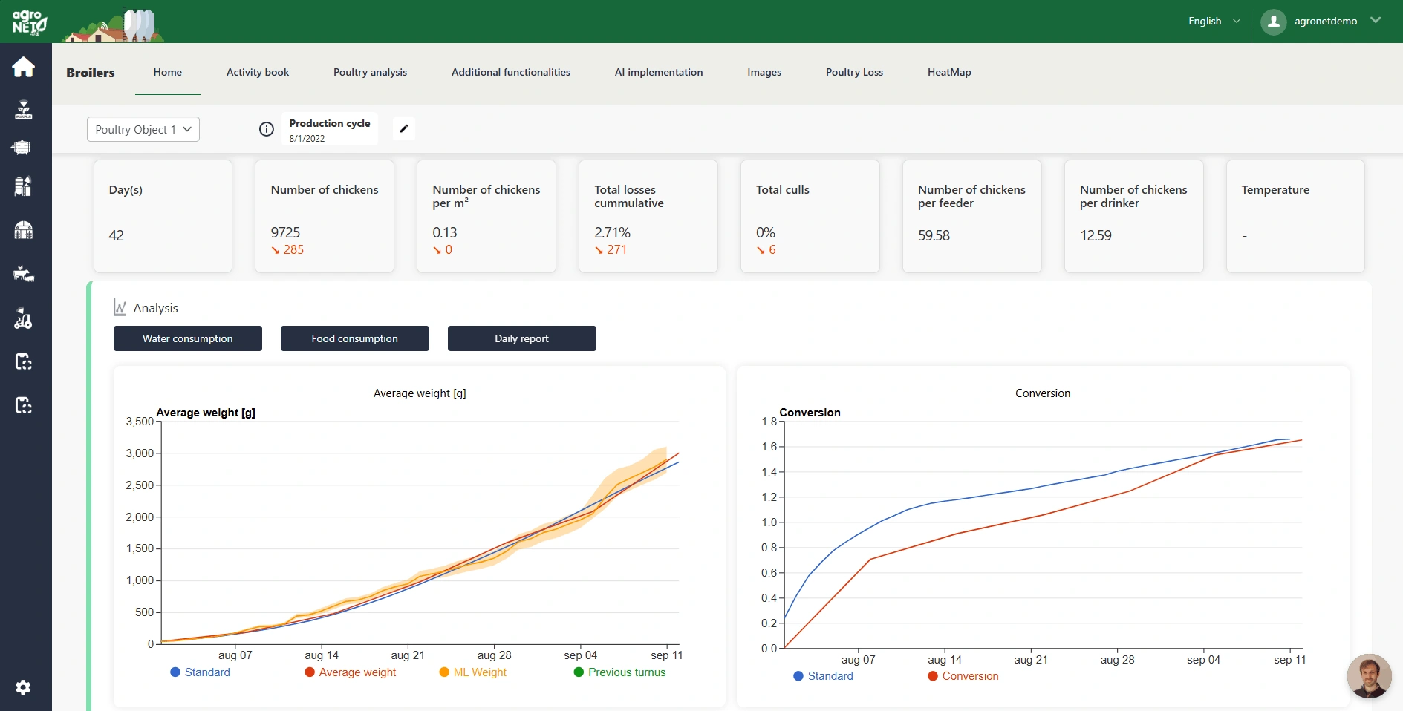
Task: Expand the Poultry Object 1 dropdown
Action: pos(143,129)
